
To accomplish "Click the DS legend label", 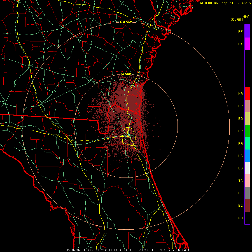I will point(240,168).
